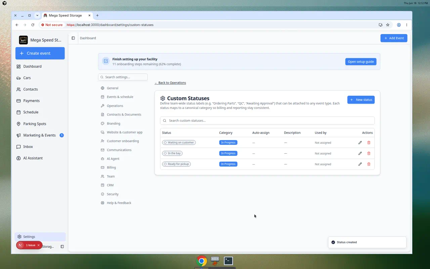Toggle the sidebar panel icon beside Dashboard
This screenshot has width=430, height=269.
(73, 38)
